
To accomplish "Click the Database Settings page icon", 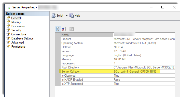I will pyautogui.click(x=8, y=38).
